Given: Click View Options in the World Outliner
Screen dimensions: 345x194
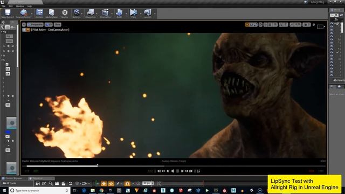Looking at the screenshot, I should click(340, 80).
